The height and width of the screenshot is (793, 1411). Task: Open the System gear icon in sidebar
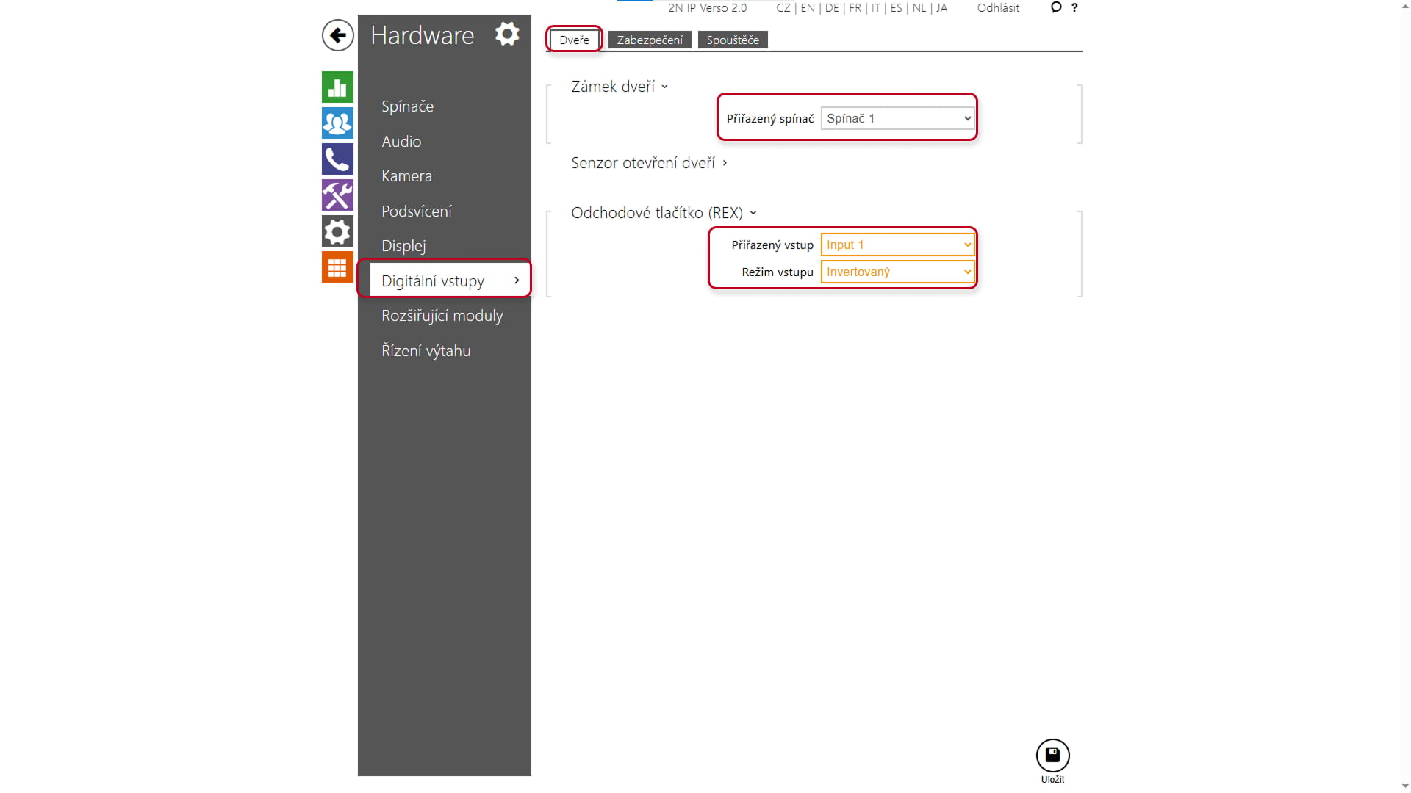337,231
